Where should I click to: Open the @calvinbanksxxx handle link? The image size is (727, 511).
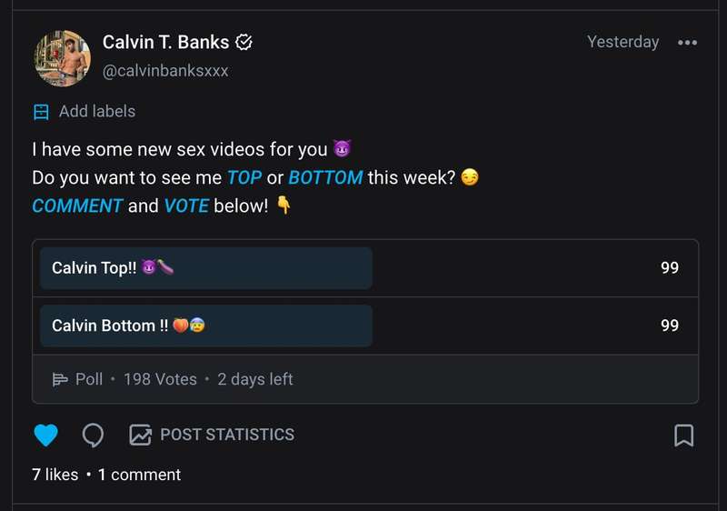[165, 71]
